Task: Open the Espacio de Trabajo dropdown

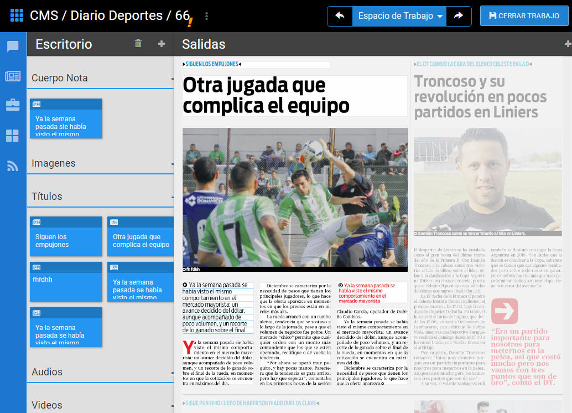Action: 399,16
